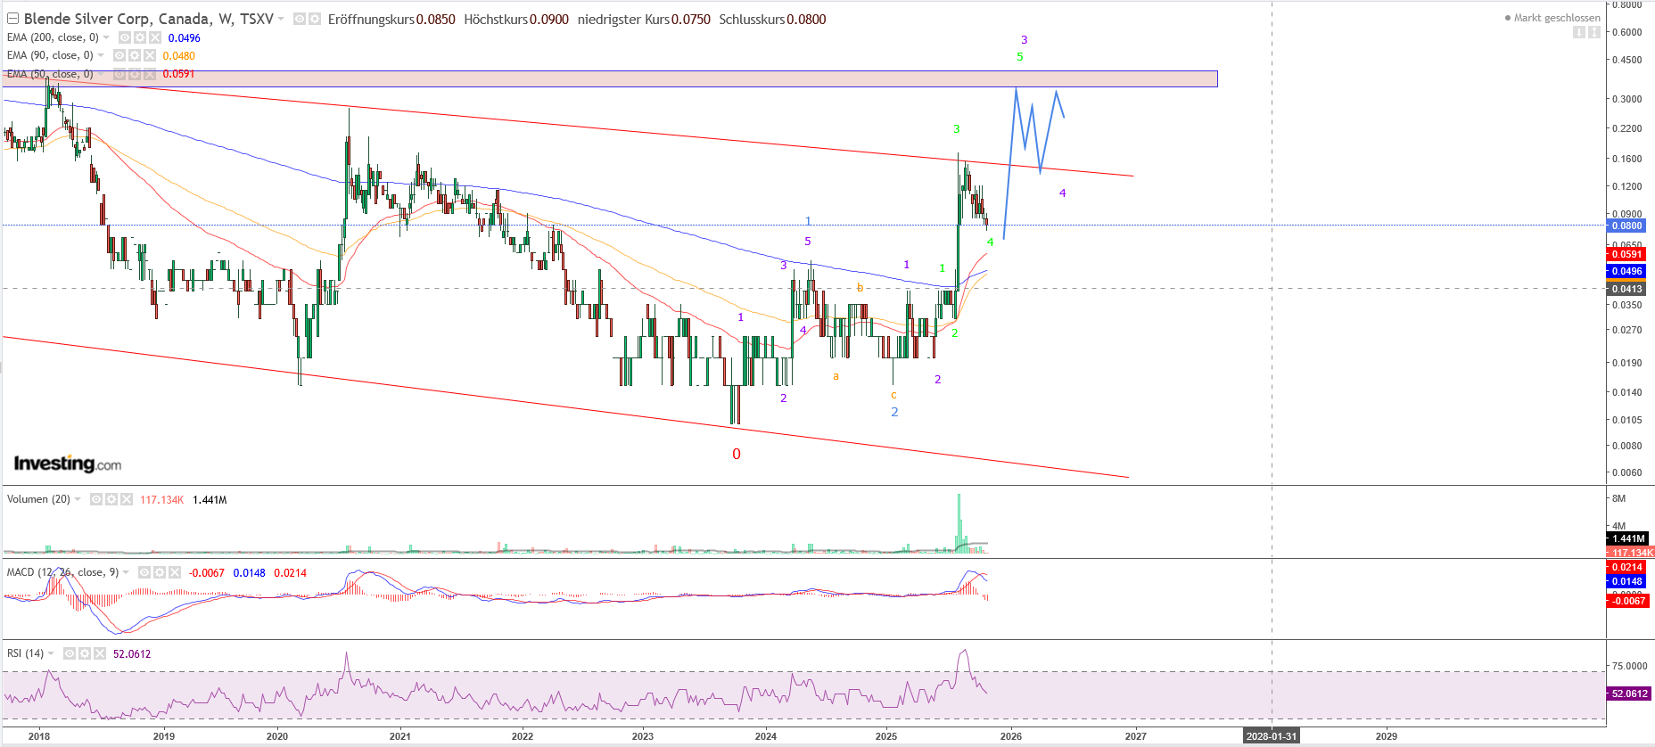Viewport: 1655px width, 747px height.
Task: Toggle visibility of the RSI indicator
Action: coord(70,653)
